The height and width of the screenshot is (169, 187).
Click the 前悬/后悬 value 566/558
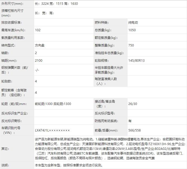tap(135, 130)
